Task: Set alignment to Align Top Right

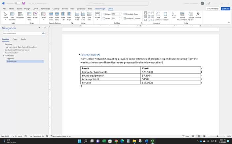Action: [153, 13]
